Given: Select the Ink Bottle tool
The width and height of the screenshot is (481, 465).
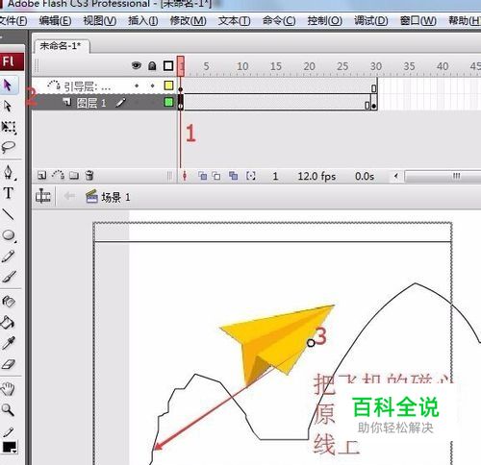Looking at the screenshot, I should tap(9, 302).
